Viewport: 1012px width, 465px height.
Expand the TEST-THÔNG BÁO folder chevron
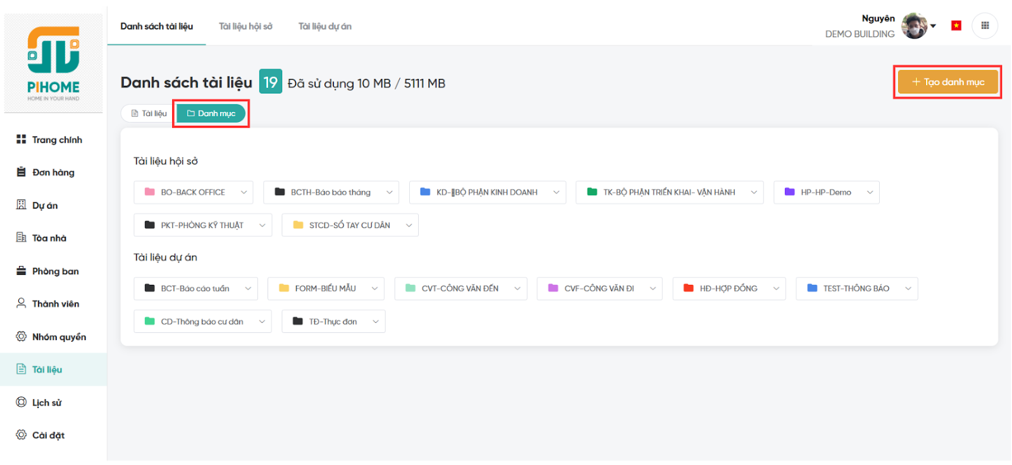pos(908,289)
